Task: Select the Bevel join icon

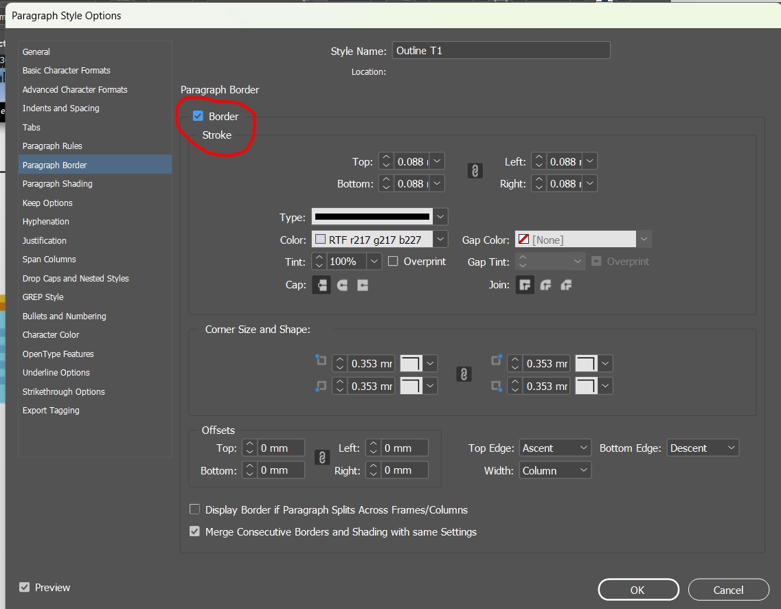Action: click(x=565, y=285)
